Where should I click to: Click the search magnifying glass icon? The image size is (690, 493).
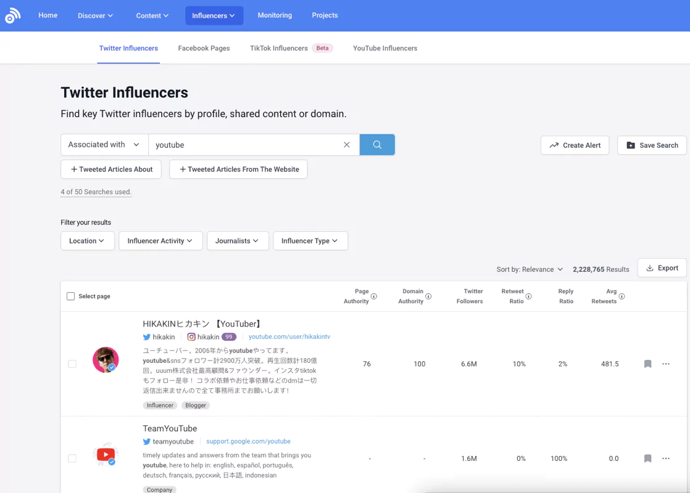[x=377, y=144]
